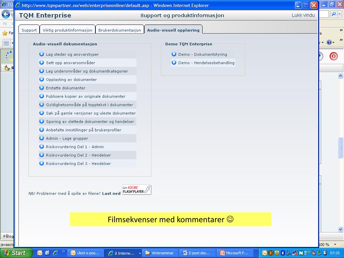Play icon for Admin - Lage grupper
This screenshot has width=344, height=258.
pyautogui.click(x=41, y=138)
